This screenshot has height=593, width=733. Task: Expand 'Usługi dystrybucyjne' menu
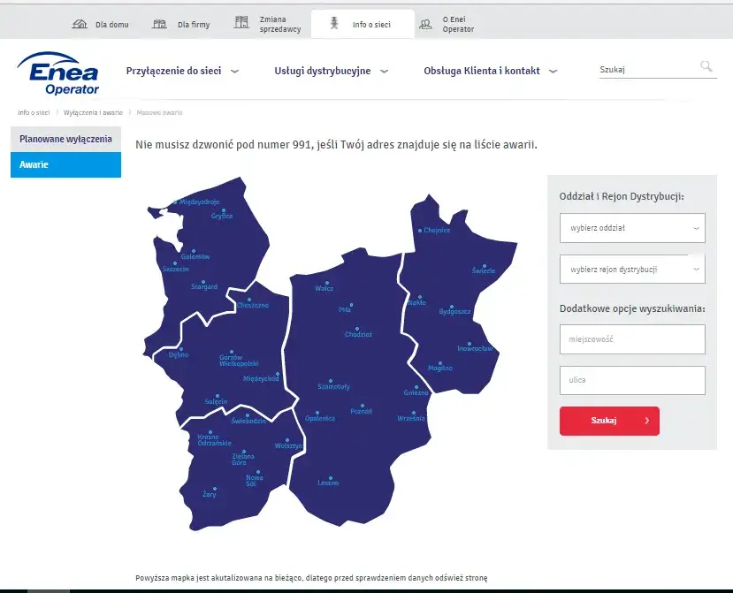[x=331, y=72]
